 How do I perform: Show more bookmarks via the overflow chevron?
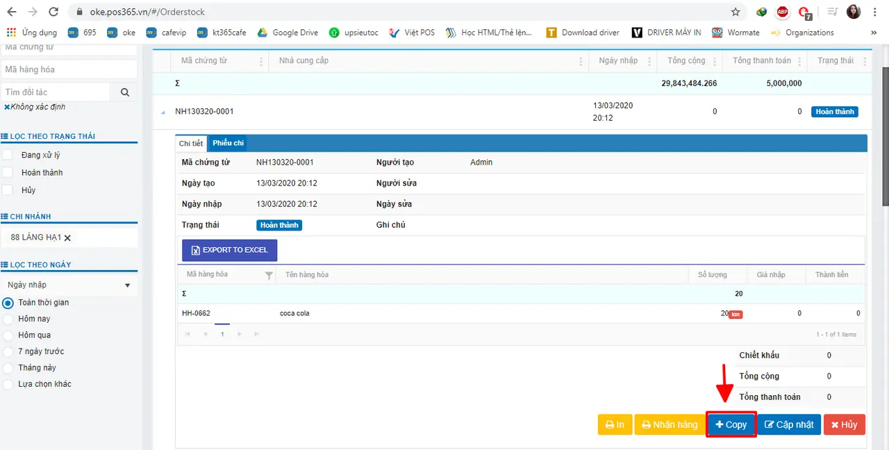[874, 33]
